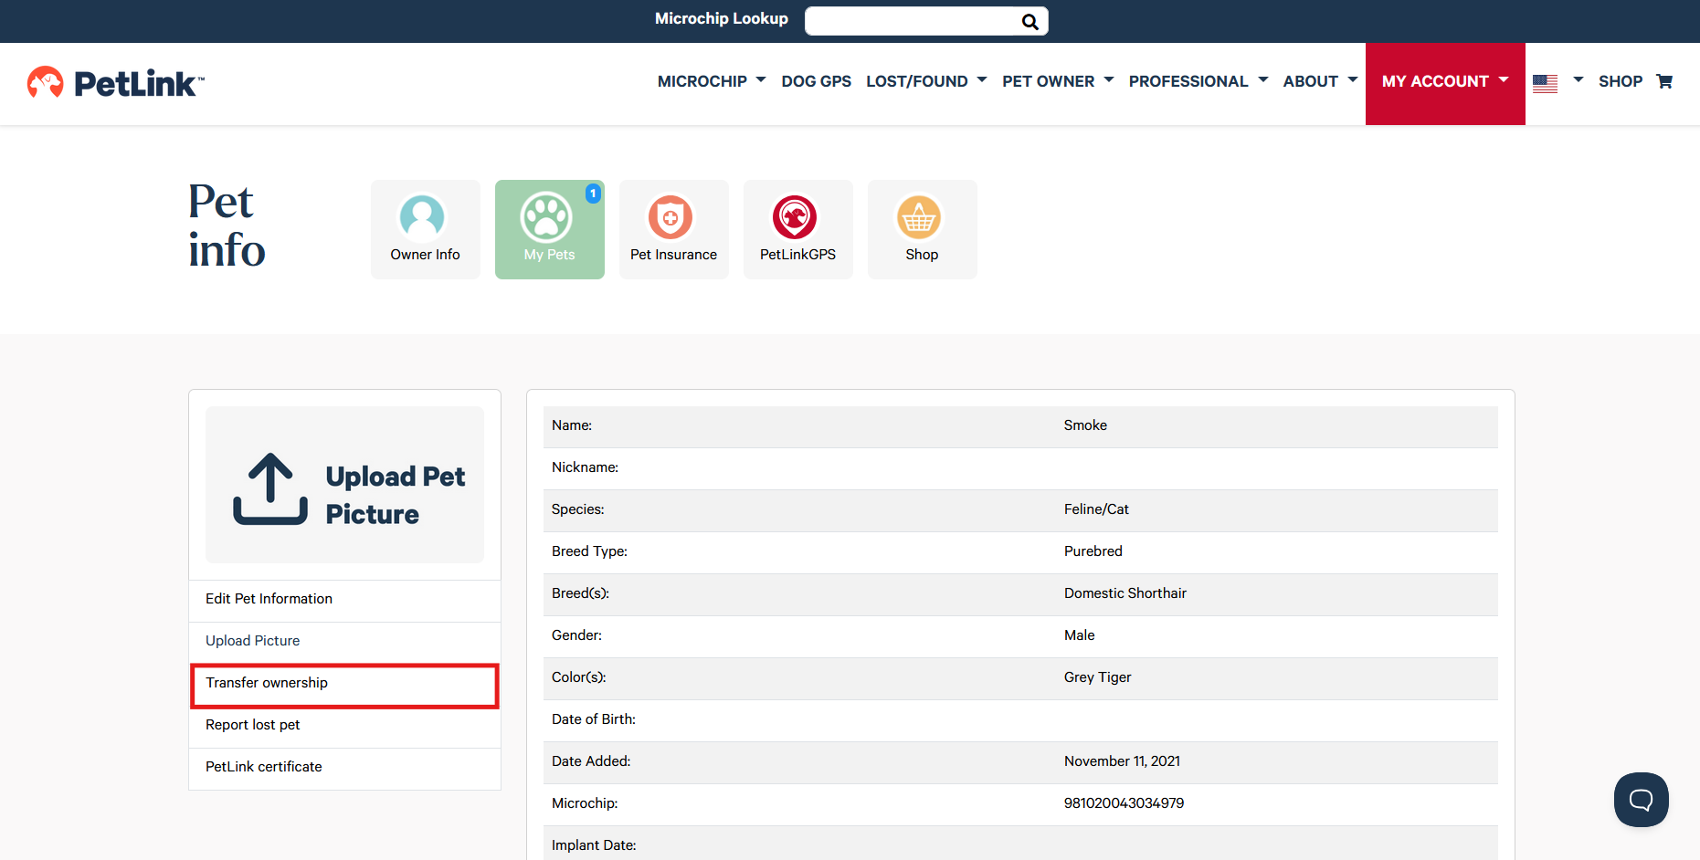Go to DOG GPS page
1700x860 pixels.
pyautogui.click(x=817, y=81)
